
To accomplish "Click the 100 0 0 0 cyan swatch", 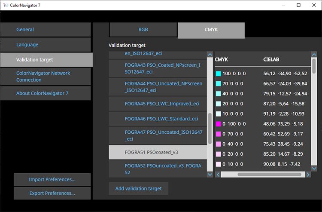I will pyautogui.click(x=219, y=74).
